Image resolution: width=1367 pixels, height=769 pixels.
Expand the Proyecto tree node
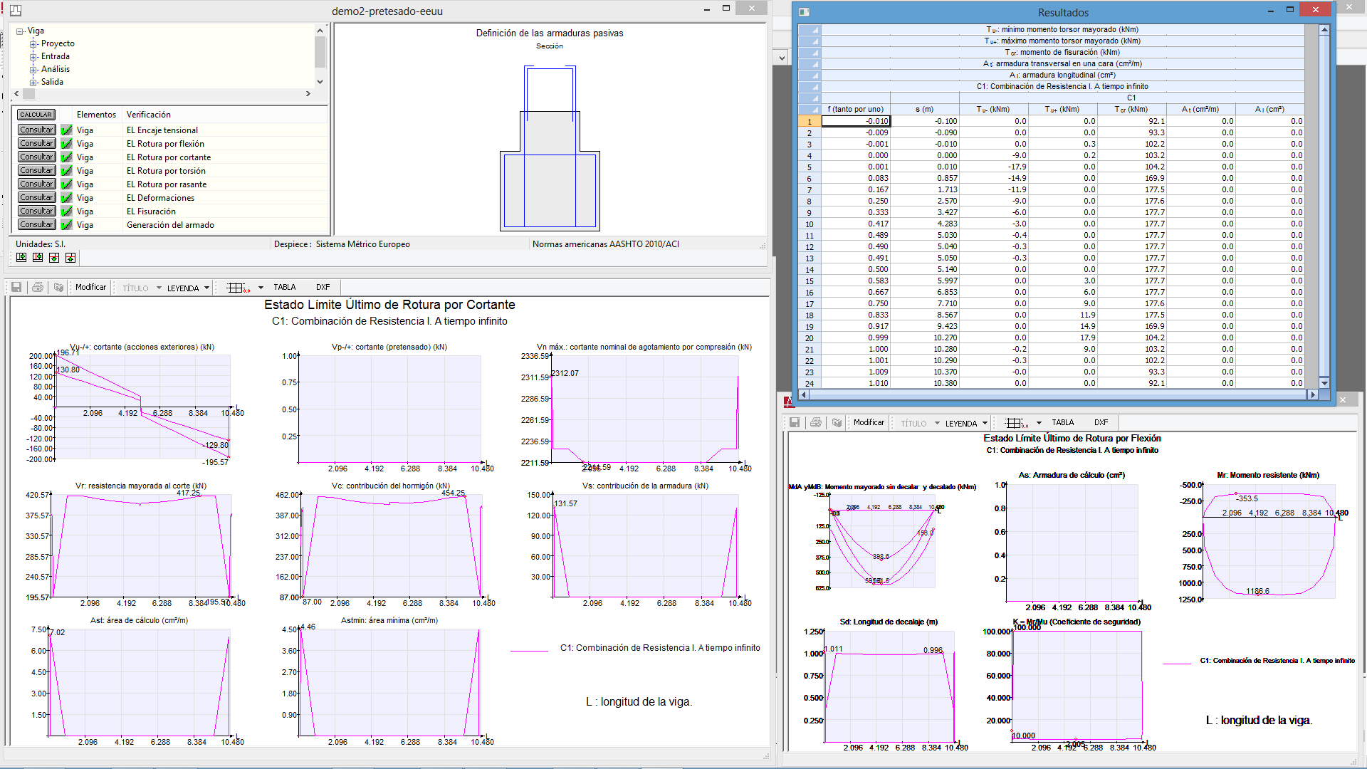point(33,44)
